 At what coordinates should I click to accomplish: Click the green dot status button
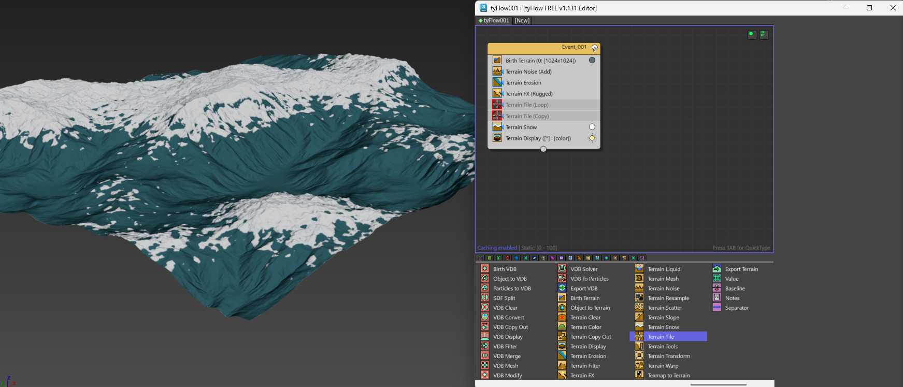(x=752, y=35)
